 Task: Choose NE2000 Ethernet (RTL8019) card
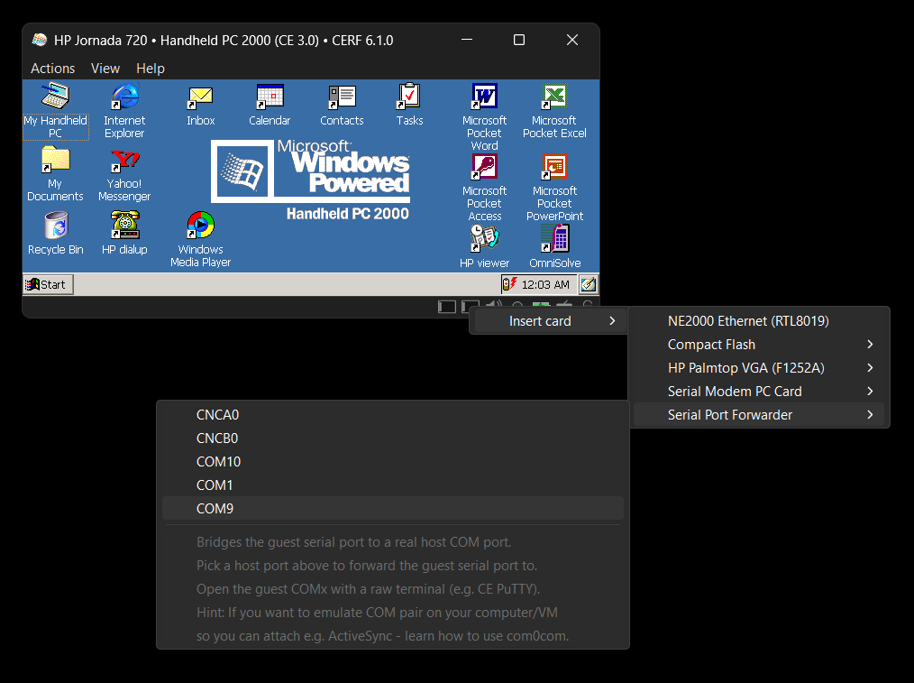pos(758,321)
